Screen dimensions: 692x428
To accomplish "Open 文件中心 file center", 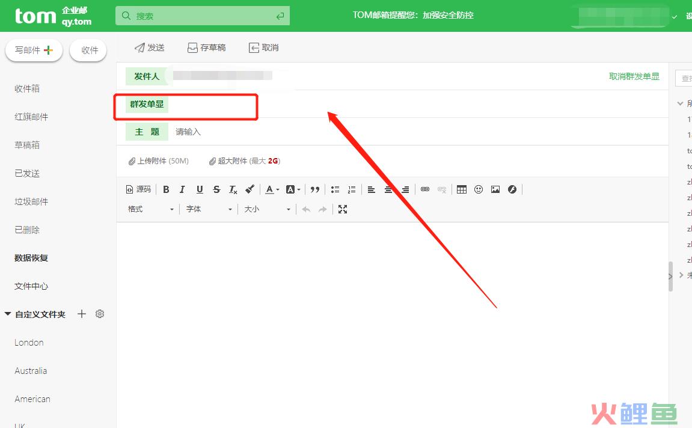I will coord(31,286).
